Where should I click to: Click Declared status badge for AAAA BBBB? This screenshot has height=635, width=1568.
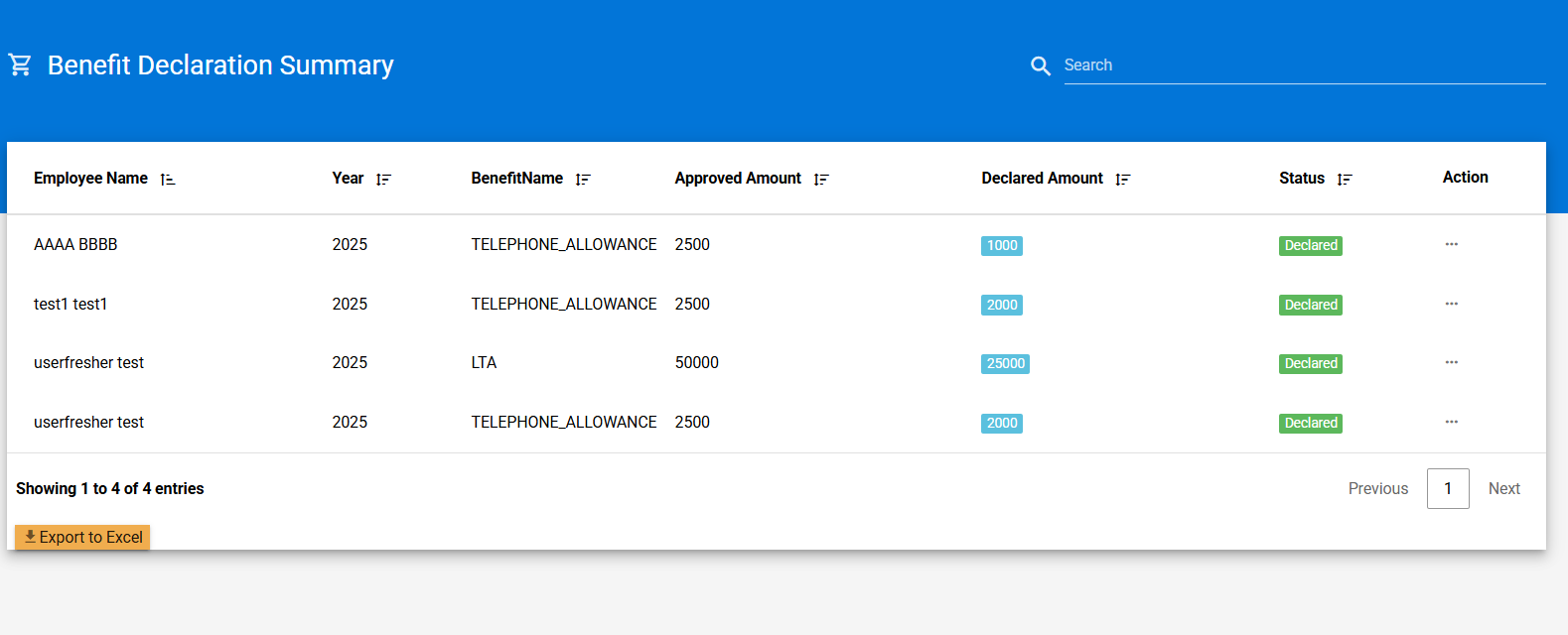(x=1310, y=246)
